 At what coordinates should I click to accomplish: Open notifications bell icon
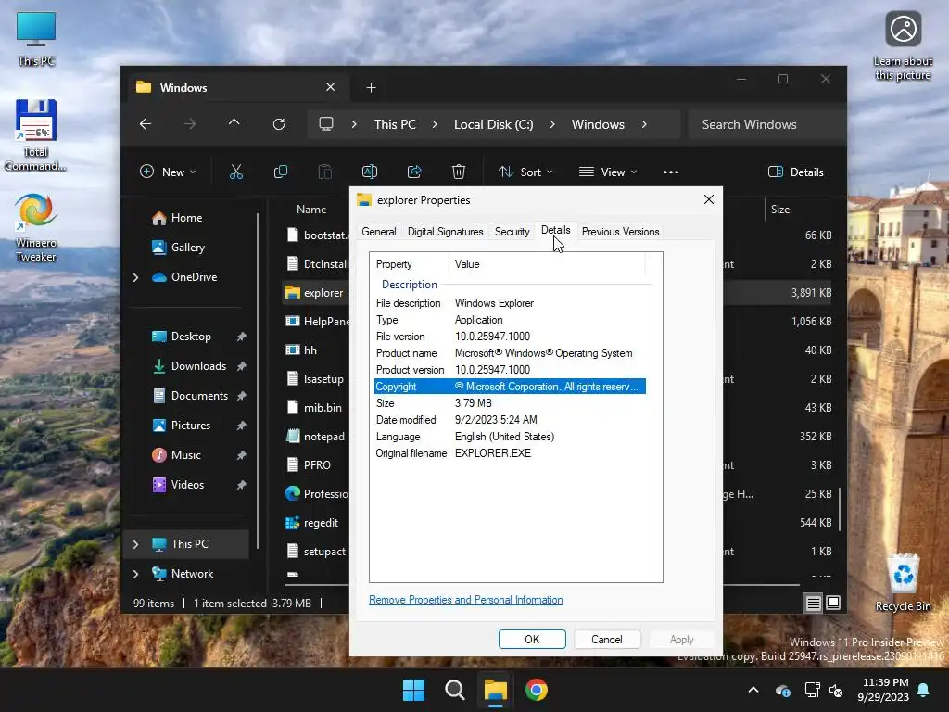click(x=924, y=690)
